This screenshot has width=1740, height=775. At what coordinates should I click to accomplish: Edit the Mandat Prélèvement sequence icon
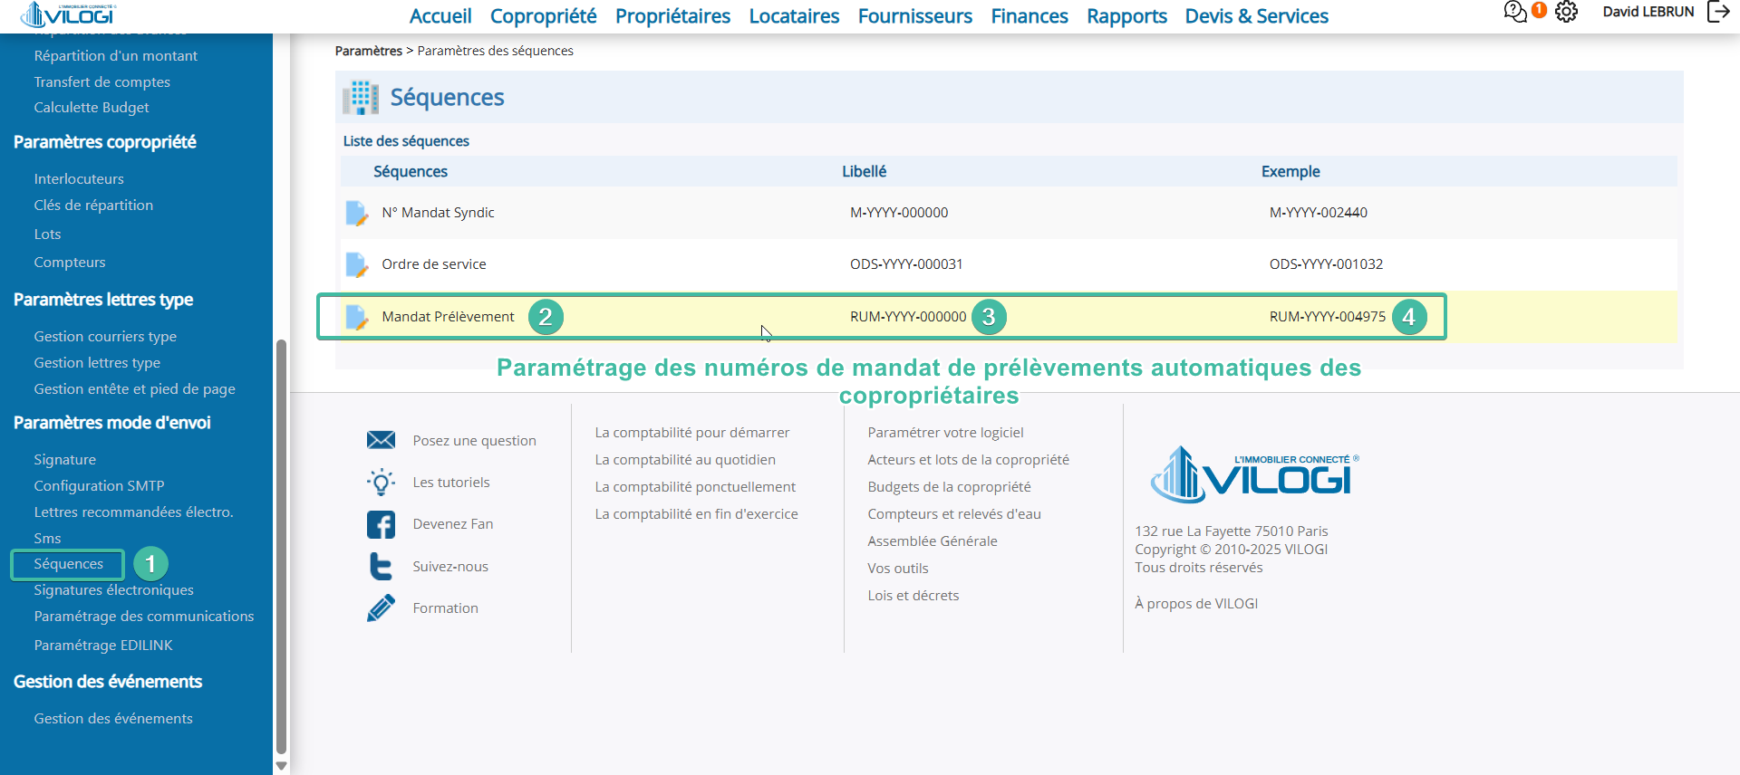pyautogui.click(x=357, y=317)
